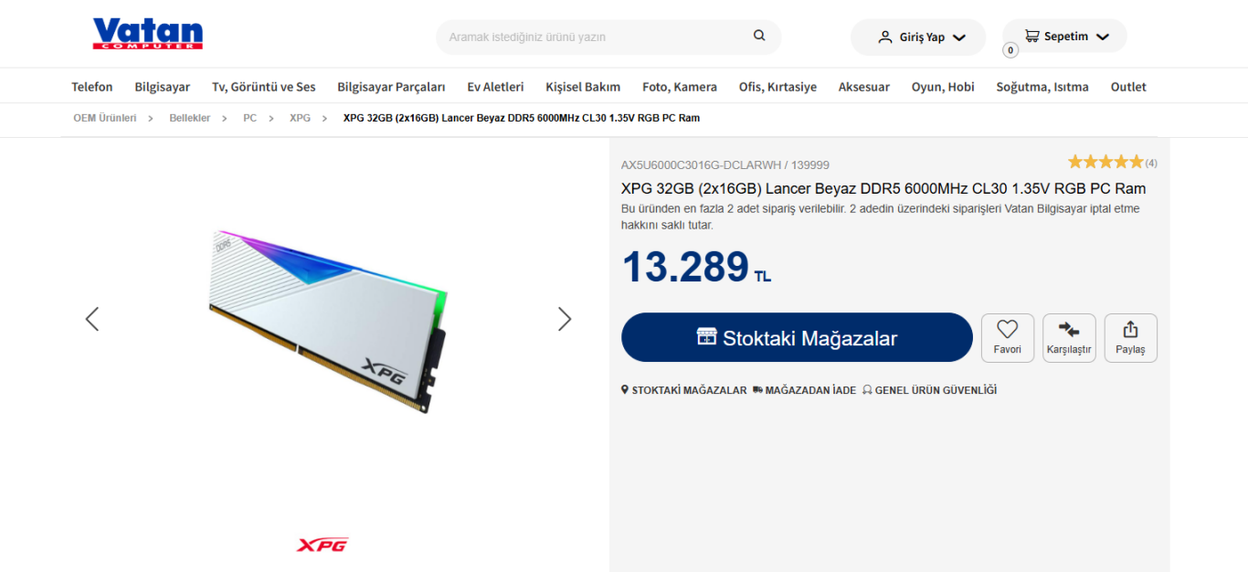Show next product image arrow
This screenshot has width=1248, height=572.
click(565, 318)
